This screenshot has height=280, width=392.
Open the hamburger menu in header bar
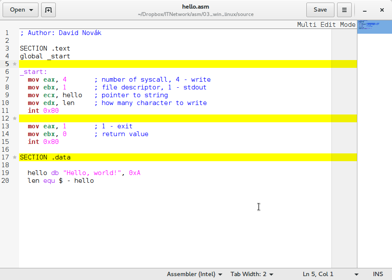(x=344, y=10)
